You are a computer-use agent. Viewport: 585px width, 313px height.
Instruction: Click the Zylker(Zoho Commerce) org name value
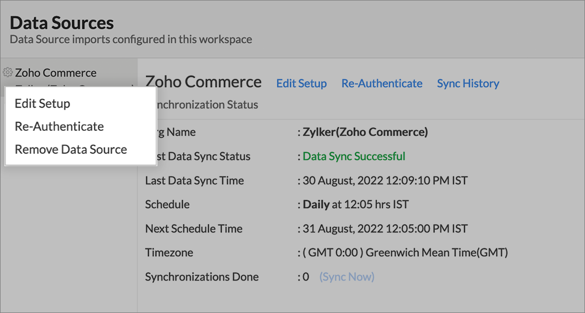coord(365,132)
